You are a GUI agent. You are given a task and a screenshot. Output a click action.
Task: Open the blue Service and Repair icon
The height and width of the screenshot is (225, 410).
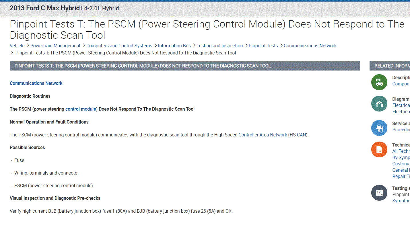pos(379,128)
